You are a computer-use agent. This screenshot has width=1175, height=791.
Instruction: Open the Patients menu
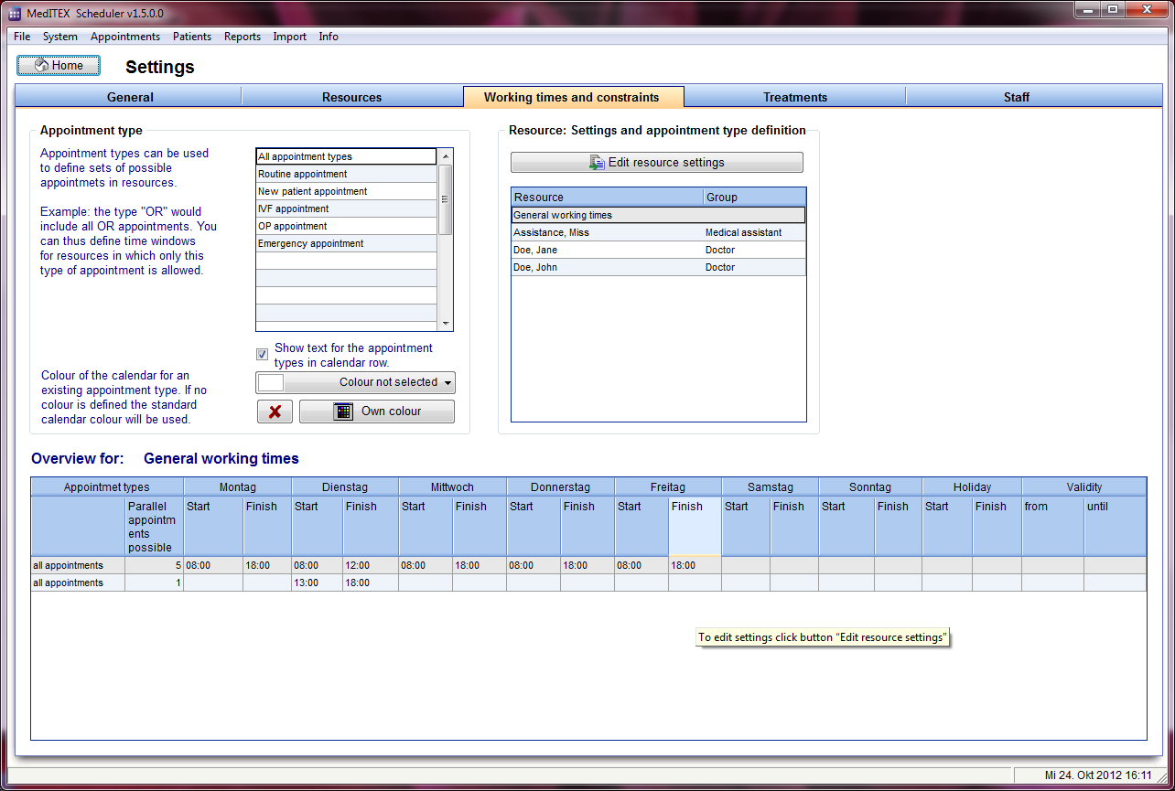click(x=192, y=37)
